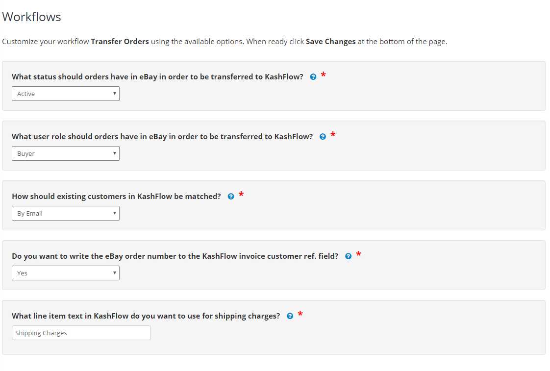Click the shipping charges line item label

[146, 316]
